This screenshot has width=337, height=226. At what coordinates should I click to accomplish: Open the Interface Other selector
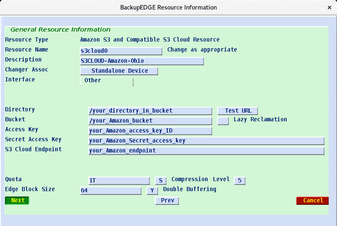(x=107, y=81)
